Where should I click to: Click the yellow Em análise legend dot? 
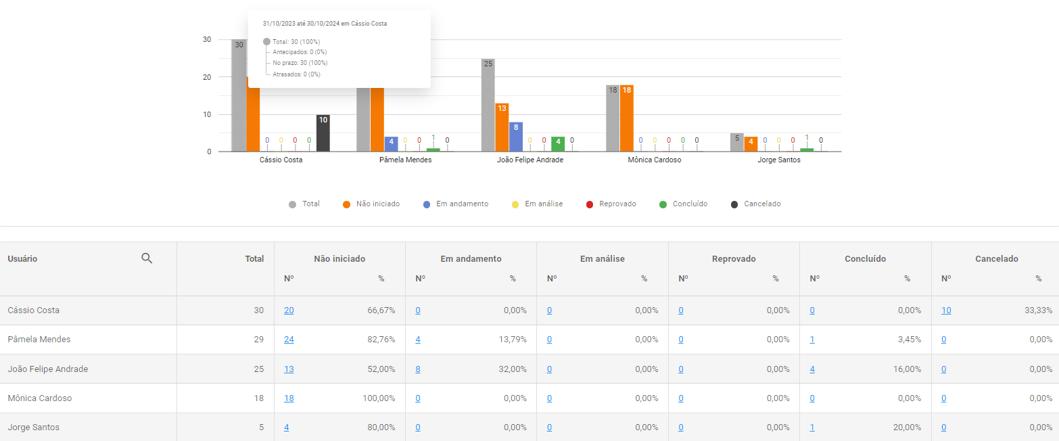point(515,204)
